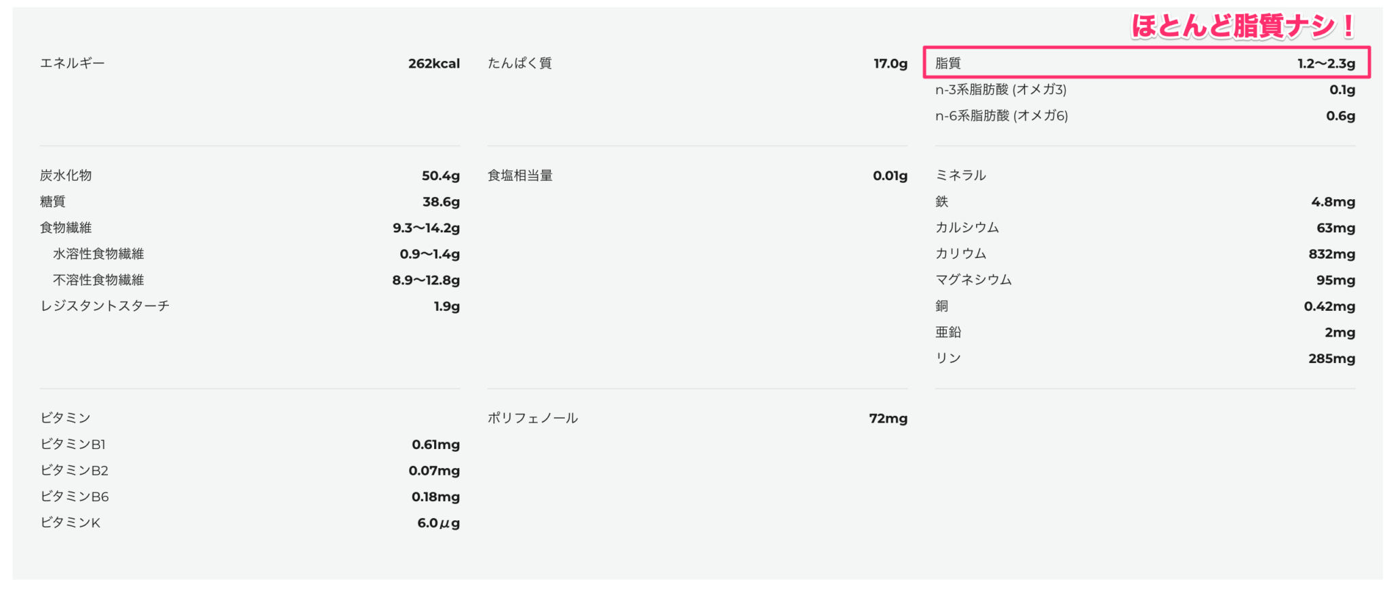Click the 食塩相当量 label
The image size is (1389, 590).
point(520,175)
